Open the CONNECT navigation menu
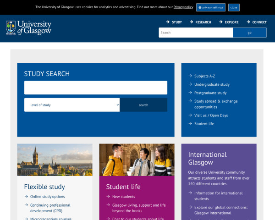 click(x=259, y=22)
